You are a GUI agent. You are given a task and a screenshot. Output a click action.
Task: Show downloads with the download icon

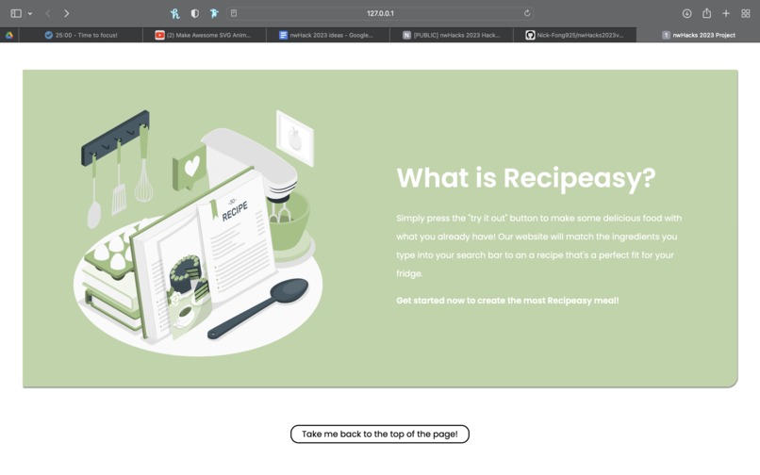(x=686, y=13)
